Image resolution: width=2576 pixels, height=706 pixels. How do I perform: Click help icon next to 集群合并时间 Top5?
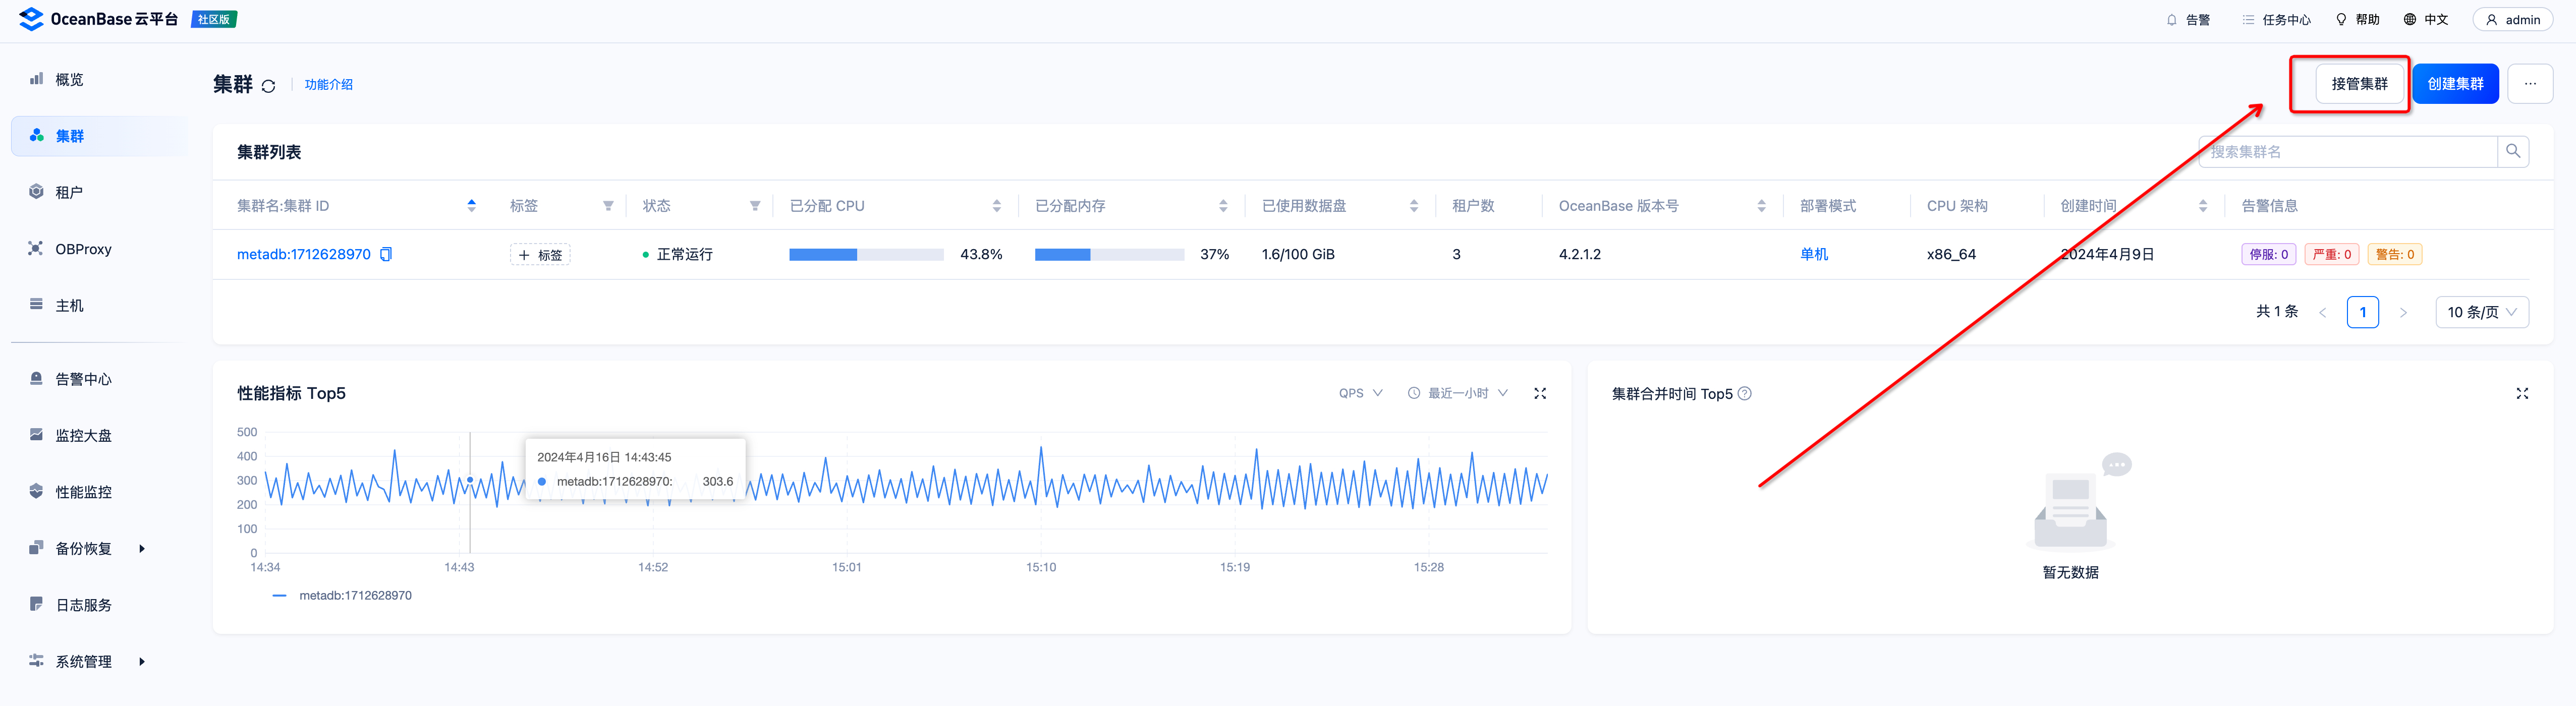click(x=1744, y=394)
